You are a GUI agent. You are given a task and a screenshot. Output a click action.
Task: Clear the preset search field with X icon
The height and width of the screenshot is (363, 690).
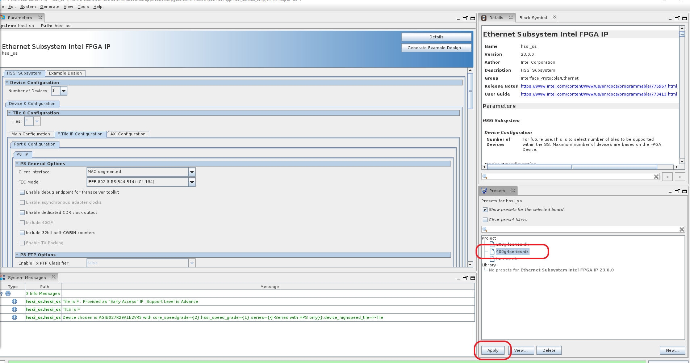681,229
